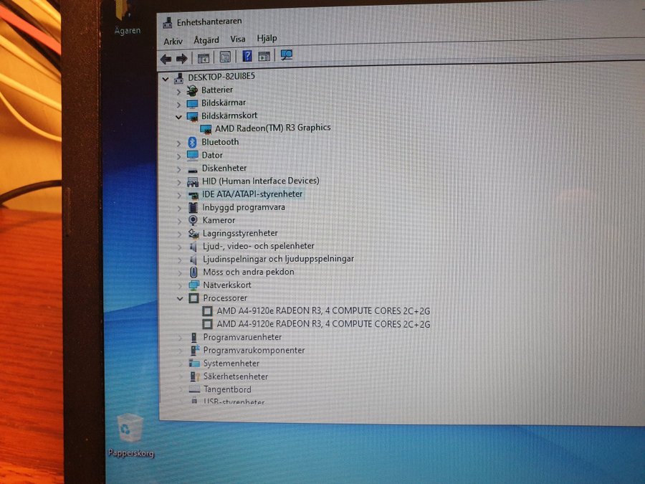The width and height of the screenshot is (645, 484).
Task: Collapse the Processorer category
Action: click(179, 298)
